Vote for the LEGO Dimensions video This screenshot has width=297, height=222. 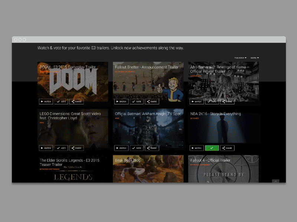[61, 148]
